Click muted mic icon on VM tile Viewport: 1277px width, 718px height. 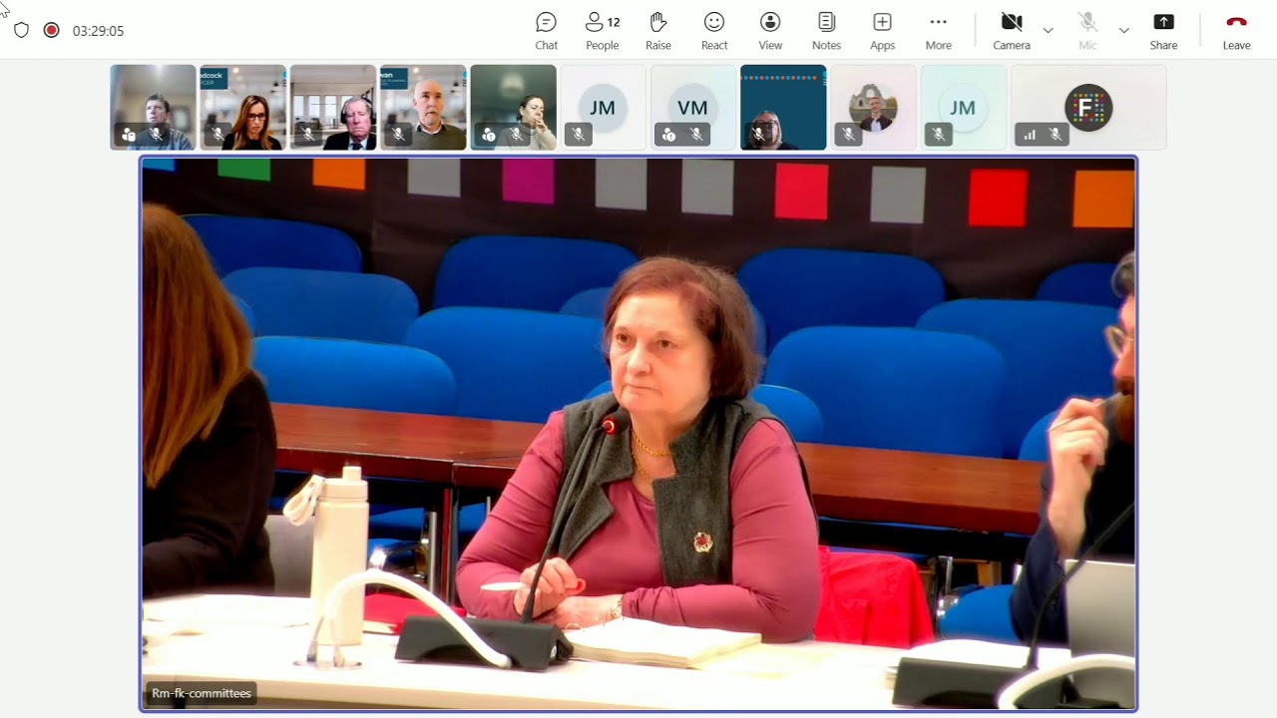point(696,135)
